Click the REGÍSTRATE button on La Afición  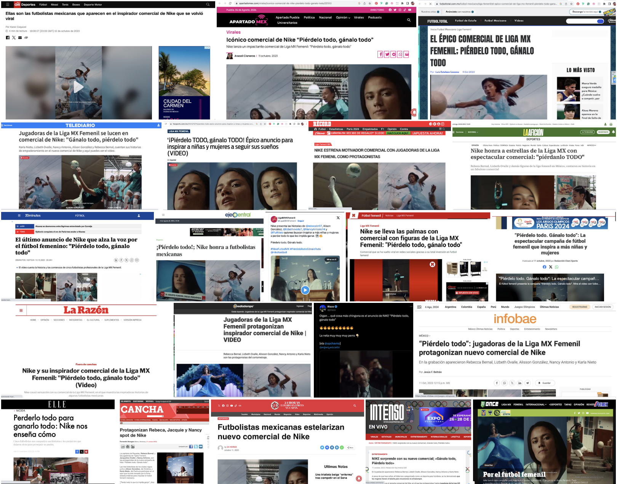point(603,132)
